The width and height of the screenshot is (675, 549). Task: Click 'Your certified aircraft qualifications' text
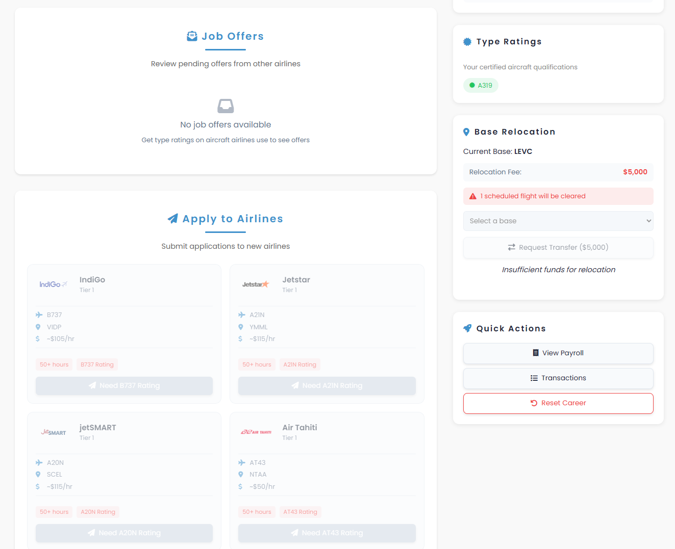tap(520, 67)
